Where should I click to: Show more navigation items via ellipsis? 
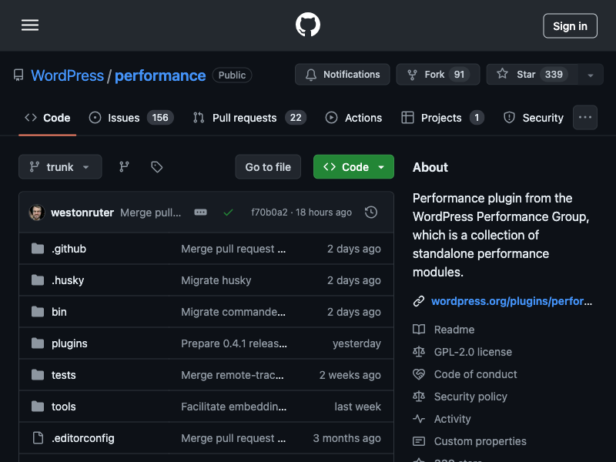[x=585, y=118]
